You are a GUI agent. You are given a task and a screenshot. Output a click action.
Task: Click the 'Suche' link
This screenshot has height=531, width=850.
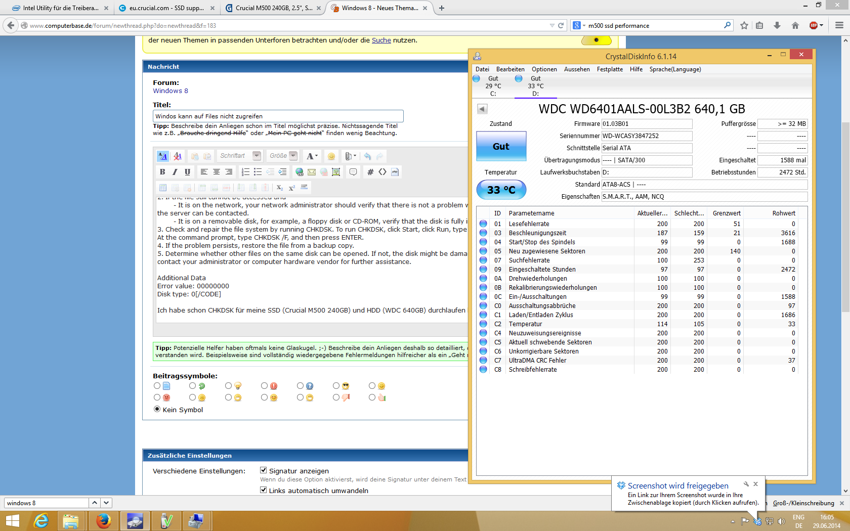tap(381, 40)
